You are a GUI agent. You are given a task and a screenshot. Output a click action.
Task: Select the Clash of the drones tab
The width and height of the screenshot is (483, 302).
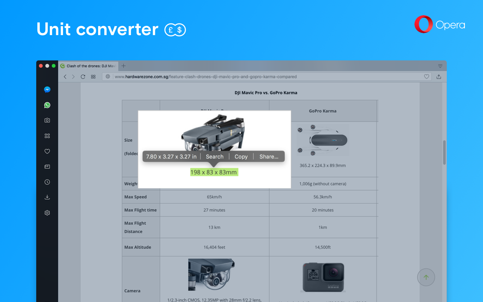(89, 66)
